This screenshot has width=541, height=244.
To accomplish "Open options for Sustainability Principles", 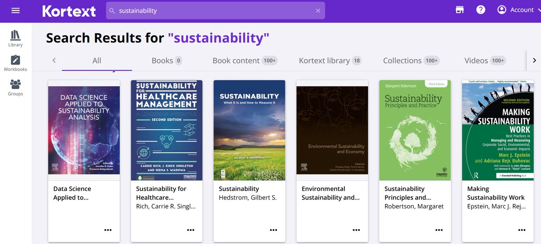I will [x=439, y=230].
